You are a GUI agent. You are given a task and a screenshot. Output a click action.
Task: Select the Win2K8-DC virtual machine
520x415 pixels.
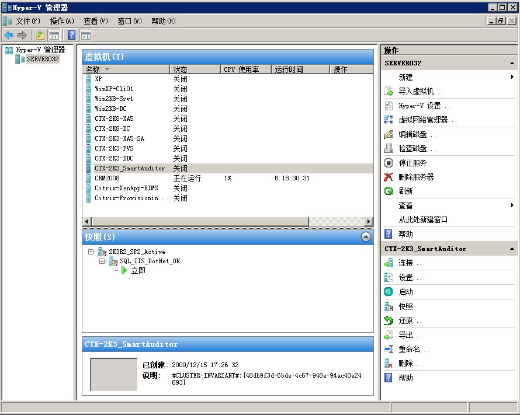tap(110, 109)
